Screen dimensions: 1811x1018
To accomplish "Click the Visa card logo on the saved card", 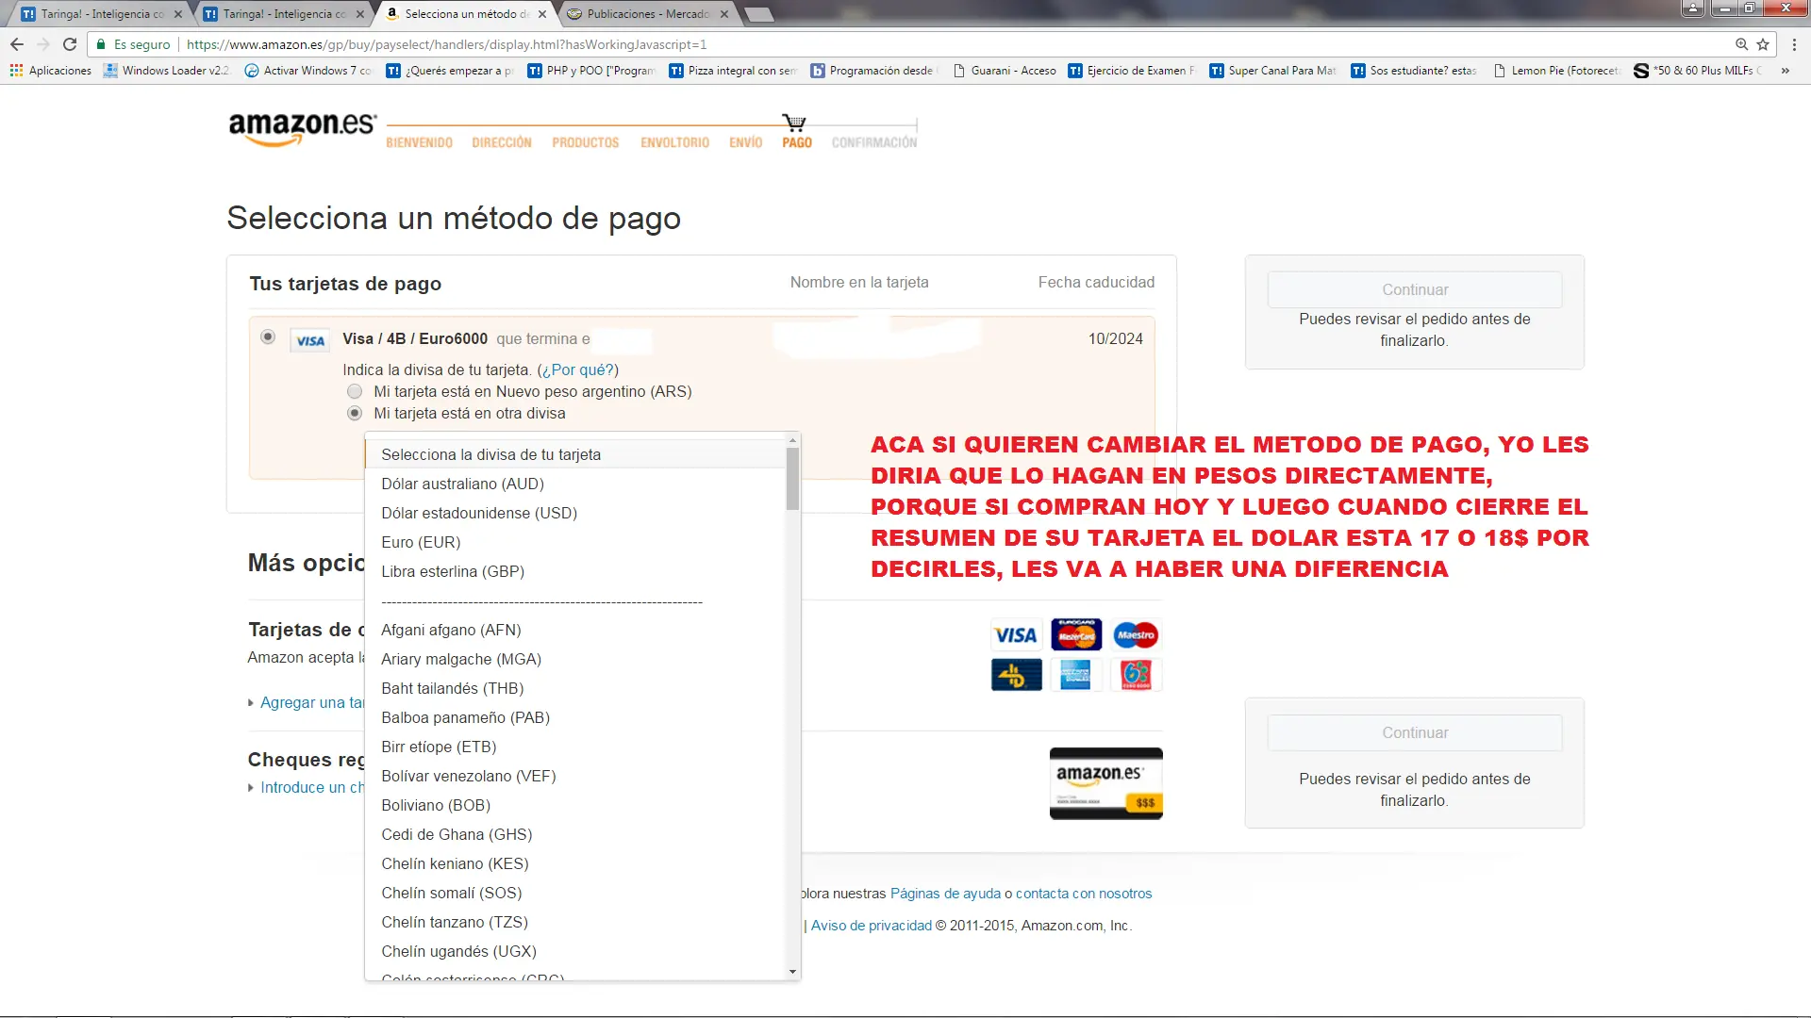I will [x=310, y=341].
